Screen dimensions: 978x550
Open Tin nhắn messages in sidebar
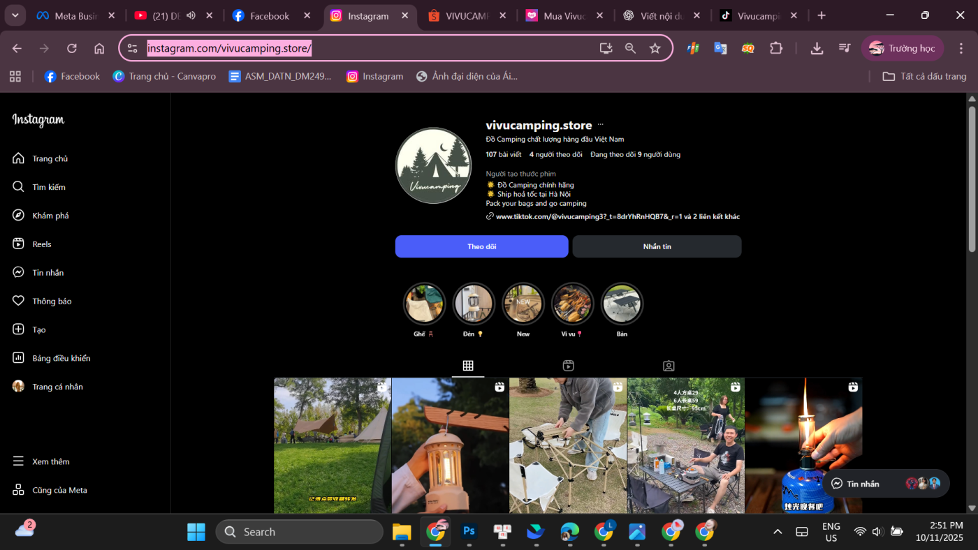[x=38, y=273]
